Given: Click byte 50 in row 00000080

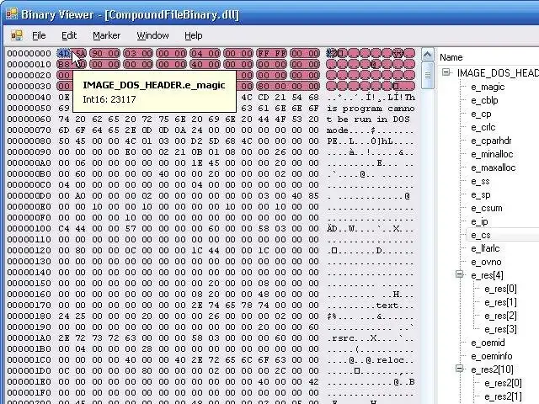Looking at the screenshot, I should tap(64, 141).
